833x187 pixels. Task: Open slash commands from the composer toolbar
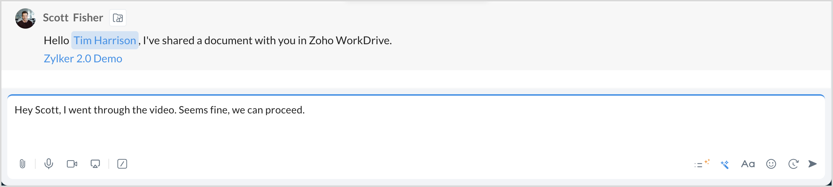[x=122, y=164]
